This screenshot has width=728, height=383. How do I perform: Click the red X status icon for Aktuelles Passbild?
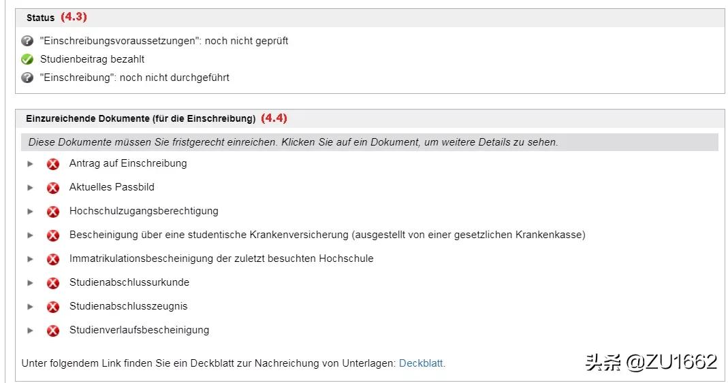pos(53,188)
